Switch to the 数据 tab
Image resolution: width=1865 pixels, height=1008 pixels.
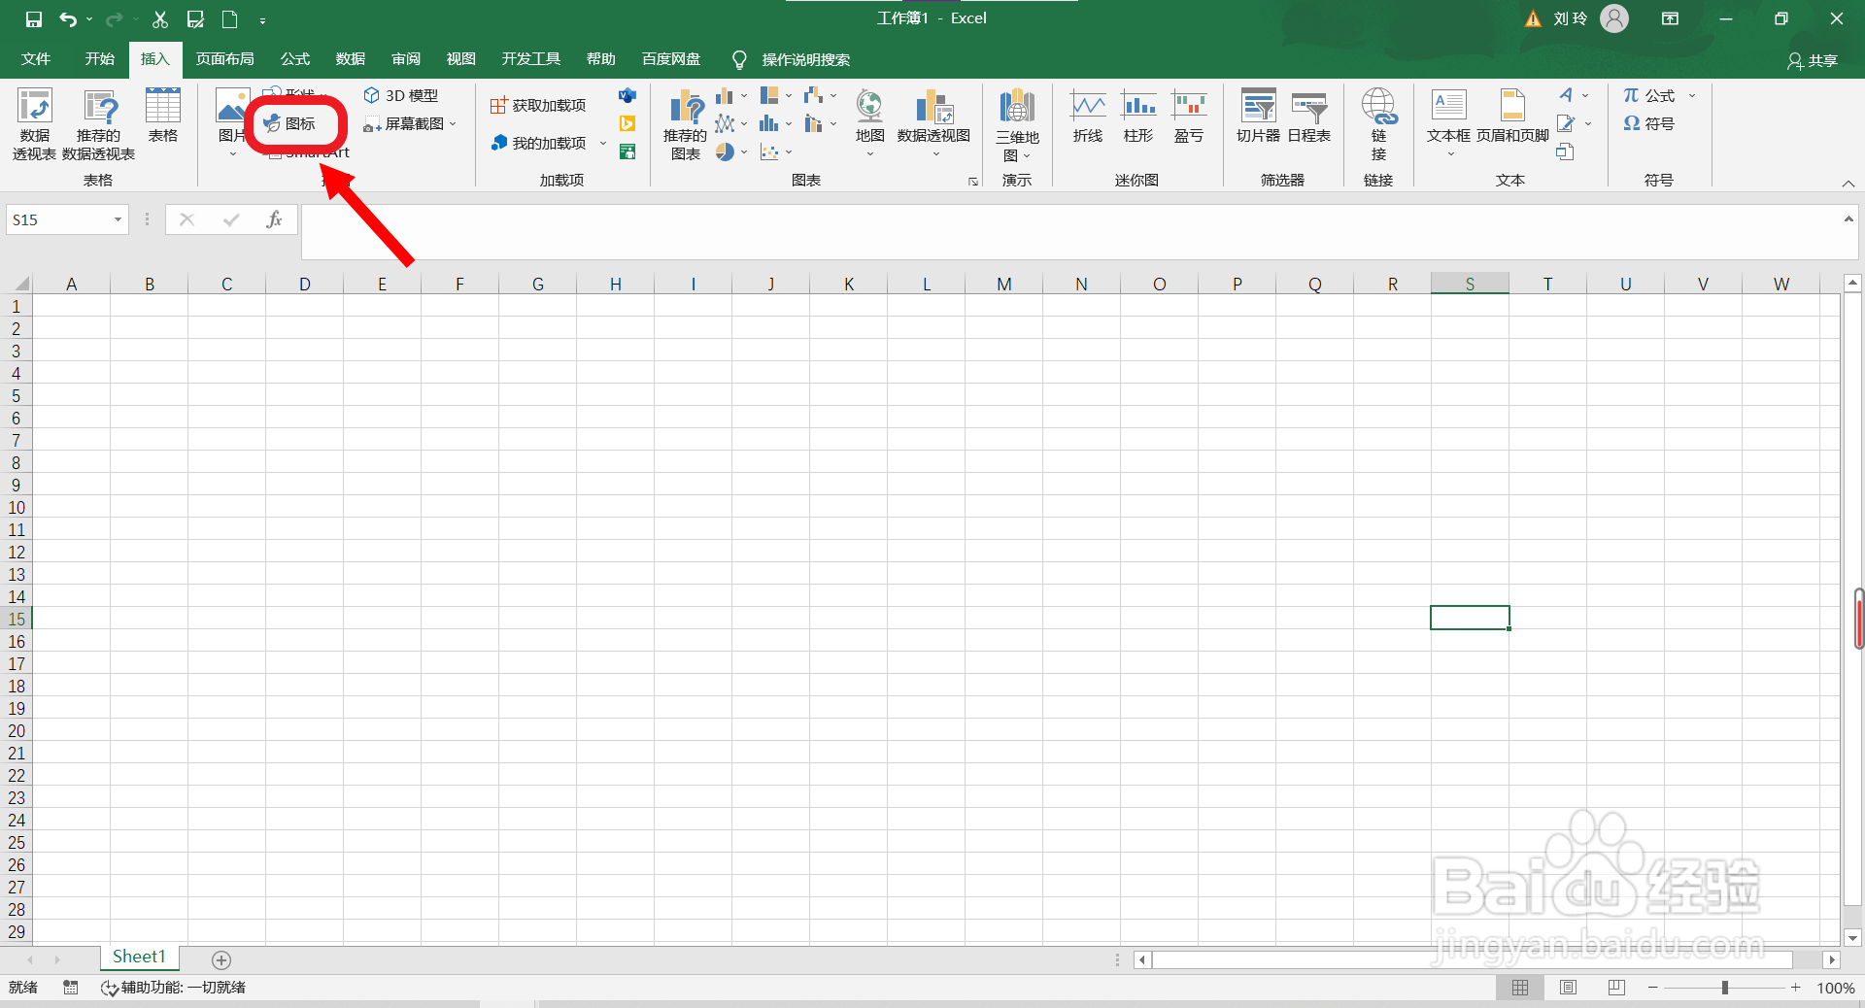(x=351, y=59)
